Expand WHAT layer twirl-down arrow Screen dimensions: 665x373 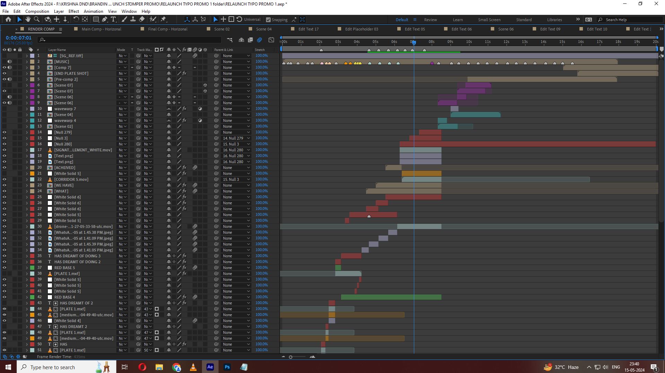tap(27, 191)
